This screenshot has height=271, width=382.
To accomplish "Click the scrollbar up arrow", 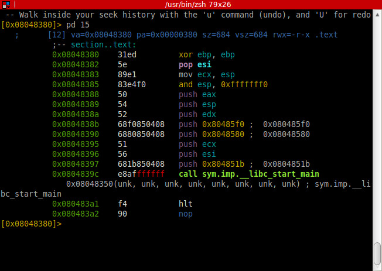I will 377,15.
